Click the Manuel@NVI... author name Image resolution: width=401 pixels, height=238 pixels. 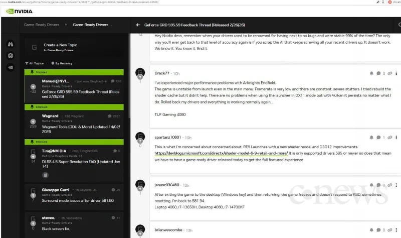pyautogui.click(x=55, y=81)
